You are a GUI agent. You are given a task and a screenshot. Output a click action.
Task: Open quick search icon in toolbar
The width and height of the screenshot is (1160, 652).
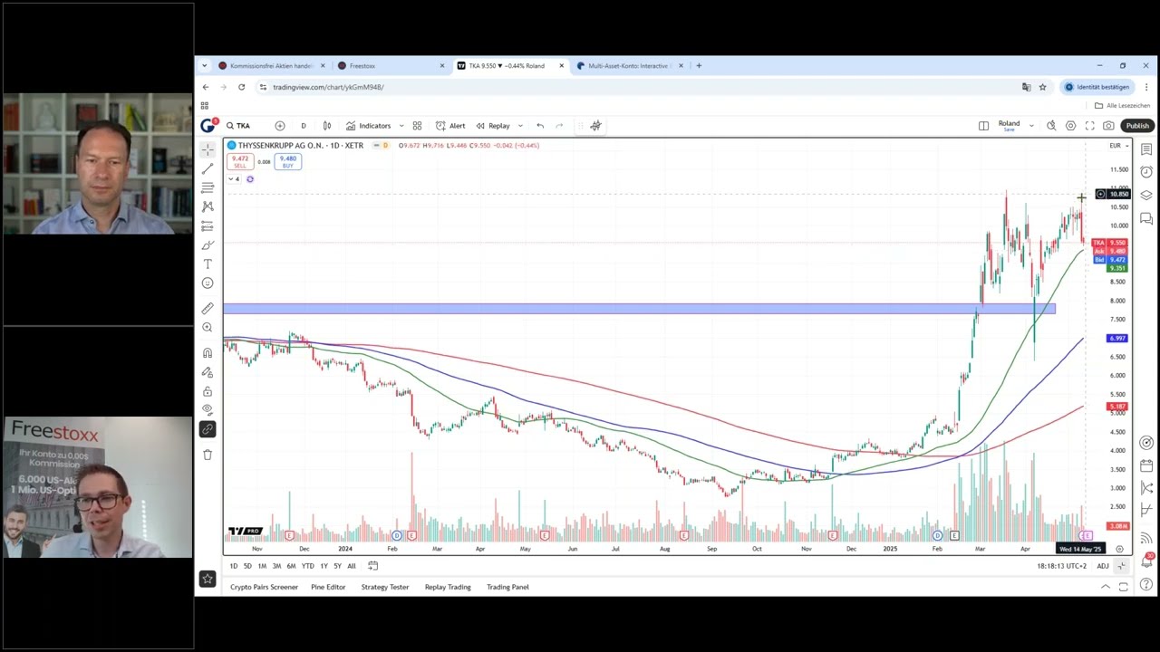(x=1051, y=126)
